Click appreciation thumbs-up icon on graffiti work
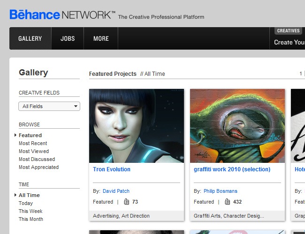305x234 pixels. 227,202
